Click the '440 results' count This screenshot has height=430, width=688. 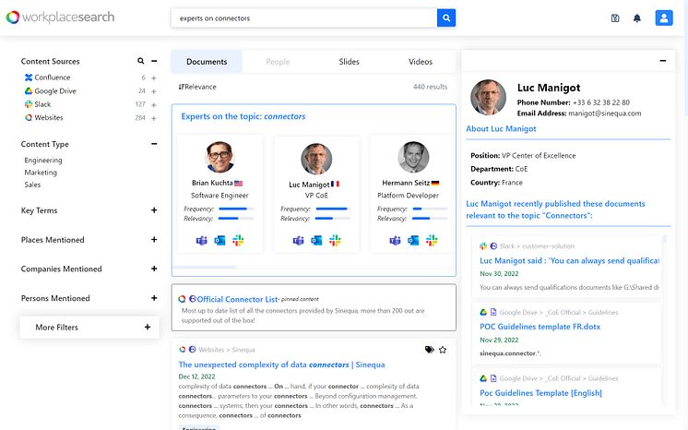[430, 87]
